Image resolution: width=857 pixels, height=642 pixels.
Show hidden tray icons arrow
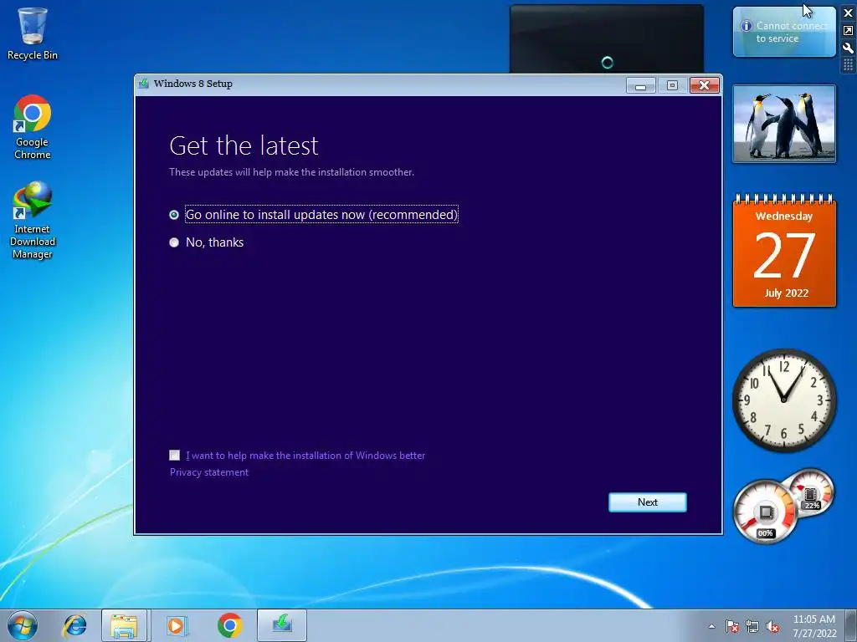pos(711,626)
